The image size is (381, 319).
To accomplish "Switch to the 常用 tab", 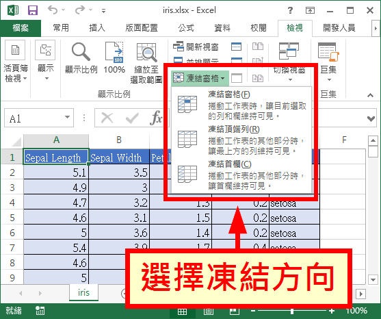I will [61, 28].
